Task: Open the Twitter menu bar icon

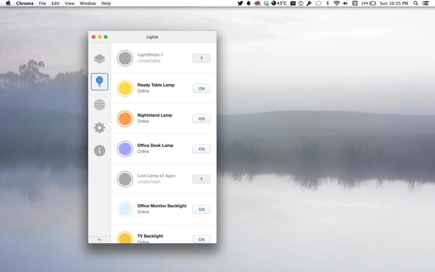Action: 240,3
